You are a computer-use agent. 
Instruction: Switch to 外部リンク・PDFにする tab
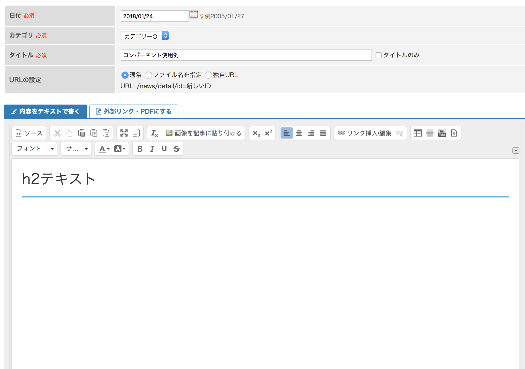(x=134, y=111)
